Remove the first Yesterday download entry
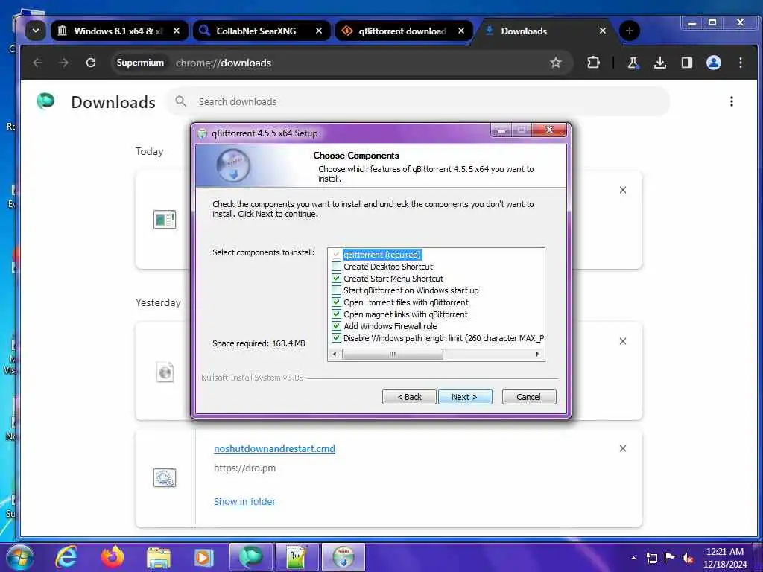Image resolution: width=763 pixels, height=572 pixels. pos(623,341)
